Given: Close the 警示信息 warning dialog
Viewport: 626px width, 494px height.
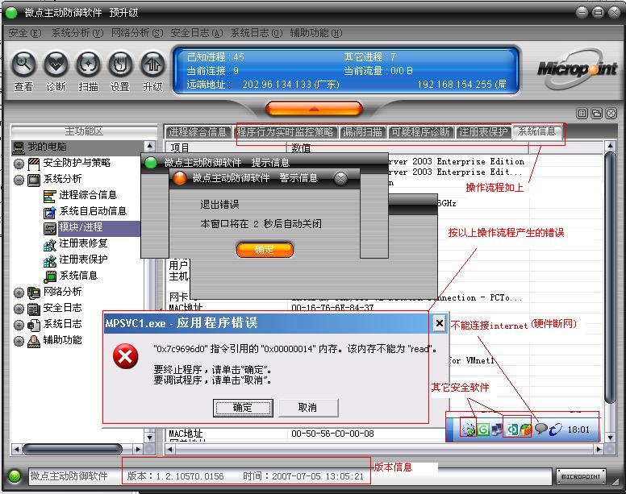Looking at the screenshot, I should pos(340,178).
